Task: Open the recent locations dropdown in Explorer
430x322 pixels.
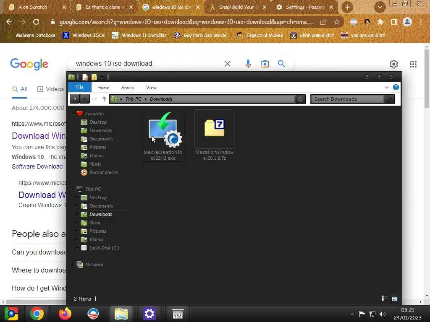Action: coord(94,99)
